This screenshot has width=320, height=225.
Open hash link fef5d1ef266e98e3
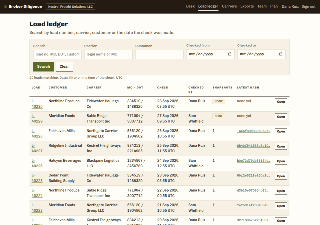[x=254, y=205]
